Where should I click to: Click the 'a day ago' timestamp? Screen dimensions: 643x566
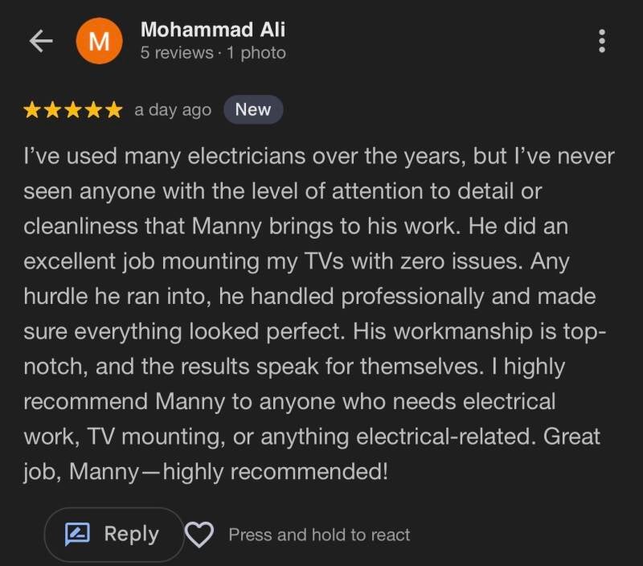tap(173, 110)
